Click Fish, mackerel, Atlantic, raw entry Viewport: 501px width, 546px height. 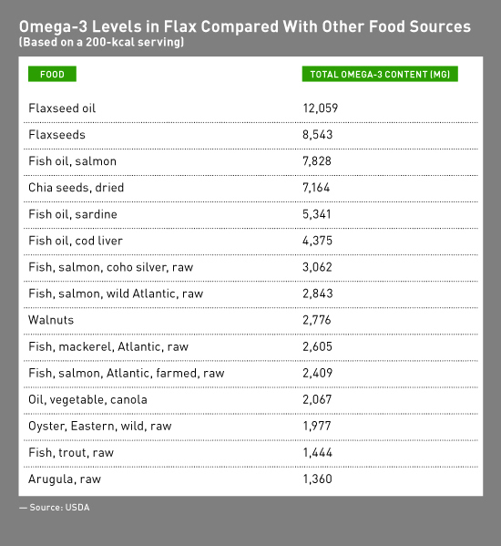[108, 346]
